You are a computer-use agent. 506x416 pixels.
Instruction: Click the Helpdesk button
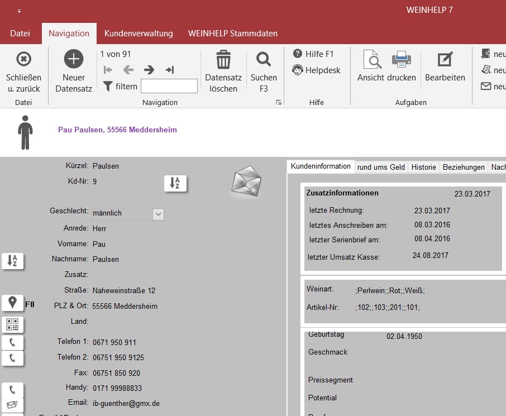[316, 70]
